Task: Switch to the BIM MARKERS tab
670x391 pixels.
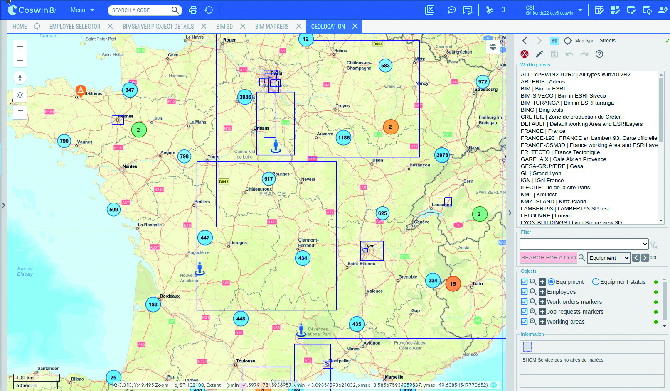Action: [x=272, y=27]
